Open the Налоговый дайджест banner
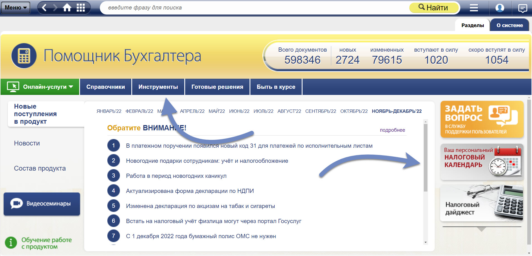The image size is (532, 256). click(x=482, y=203)
